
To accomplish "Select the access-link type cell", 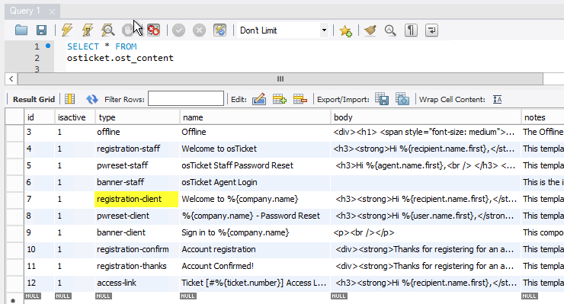I will point(137,283).
